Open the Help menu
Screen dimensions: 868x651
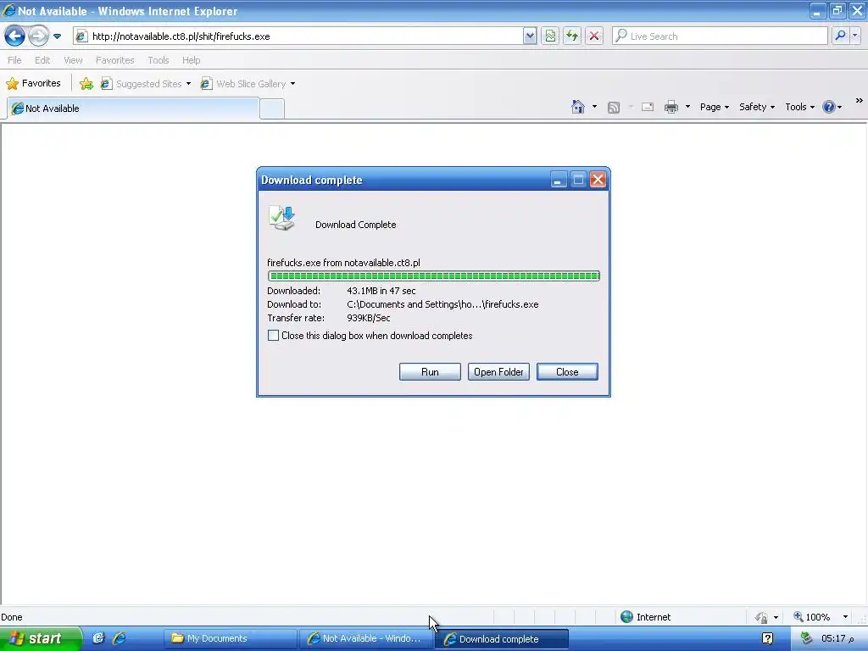tap(191, 60)
